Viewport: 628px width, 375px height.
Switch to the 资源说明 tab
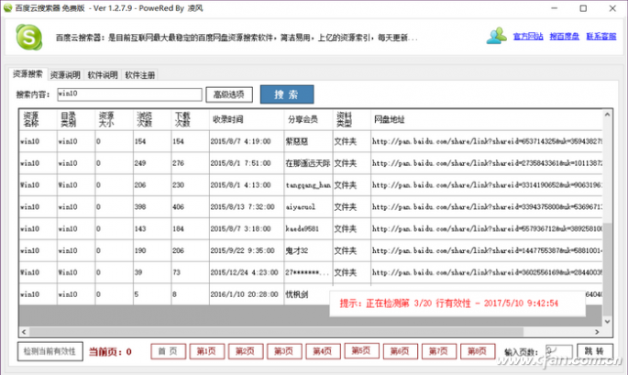point(65,75)
